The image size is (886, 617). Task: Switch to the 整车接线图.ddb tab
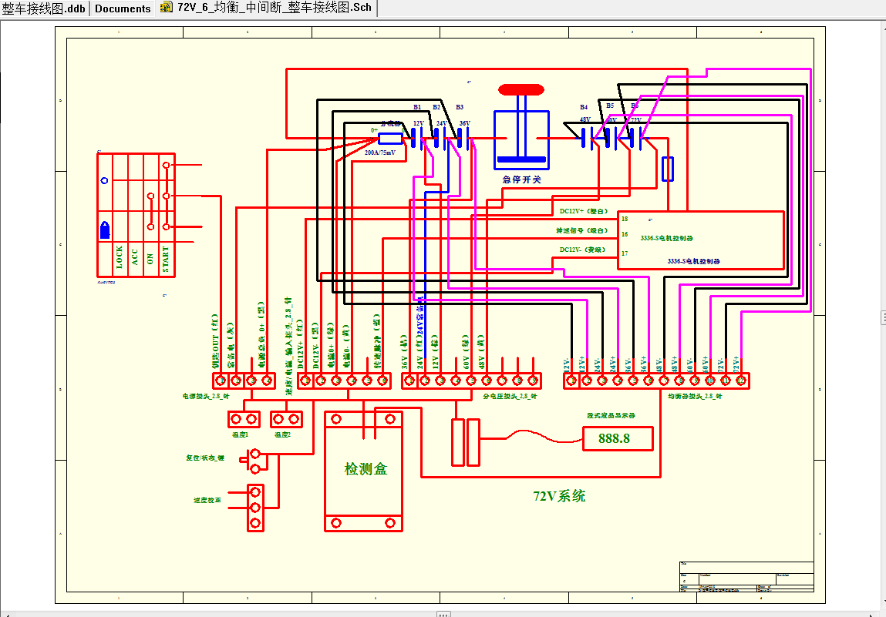click(x=43, y=8)
